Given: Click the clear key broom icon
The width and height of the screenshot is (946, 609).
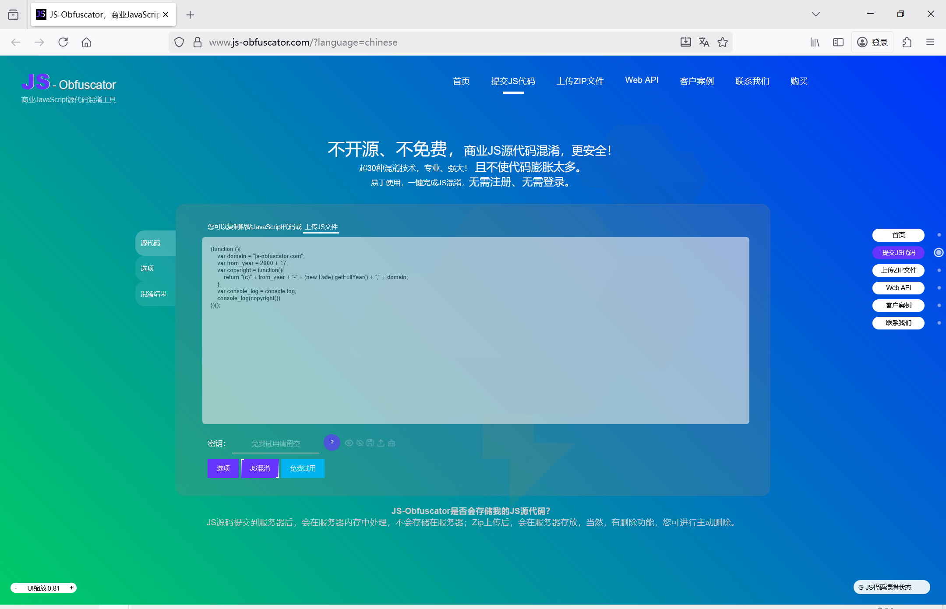Looking at the screenshot, I should (x=392, y=443).
